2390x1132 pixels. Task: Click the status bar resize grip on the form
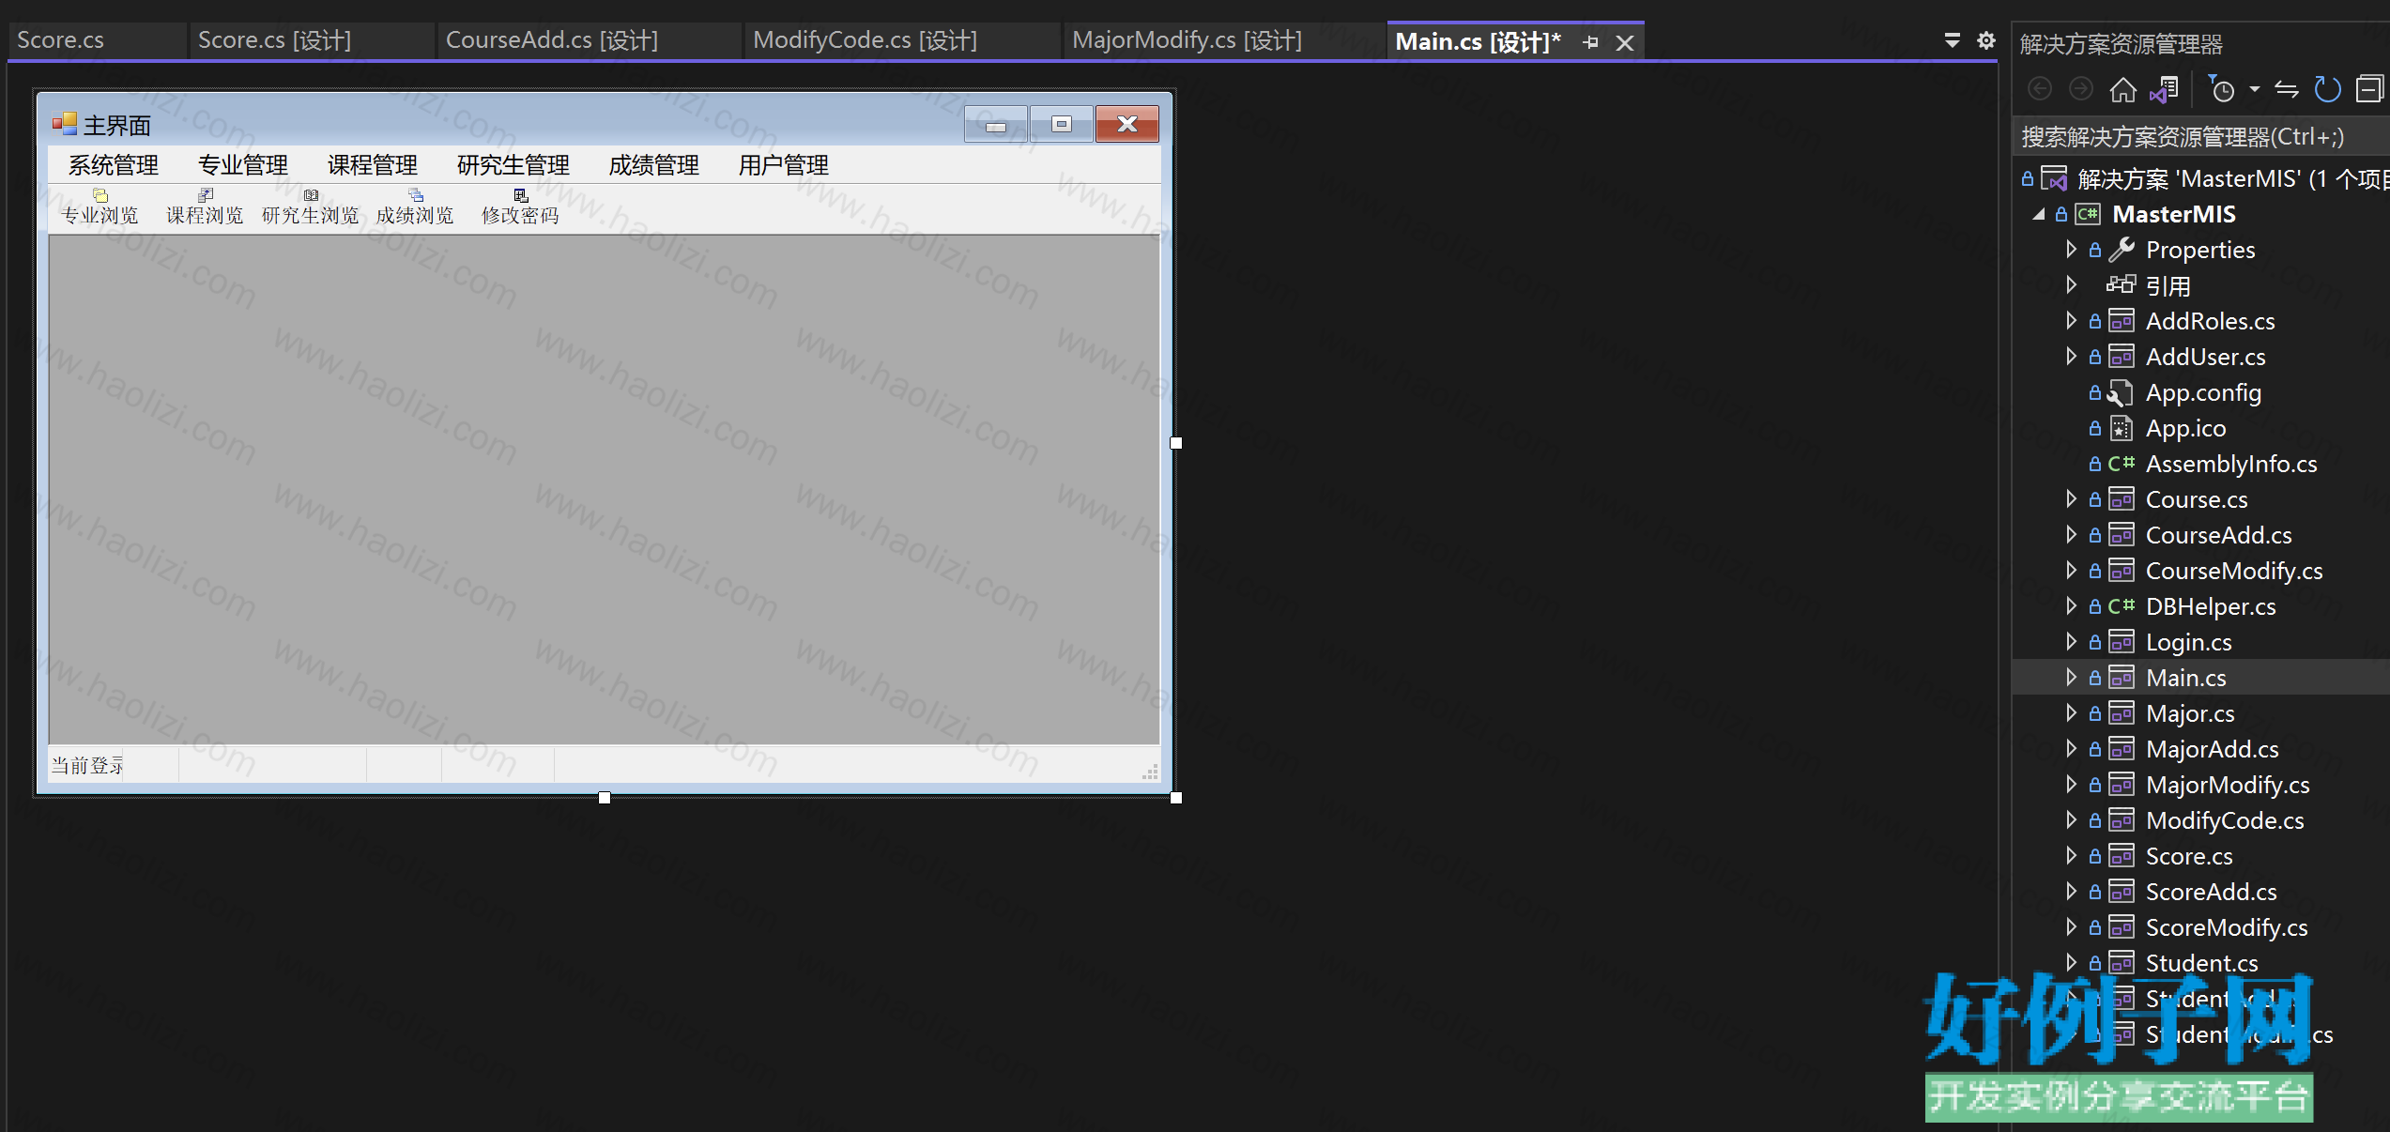click(1150, 771)
